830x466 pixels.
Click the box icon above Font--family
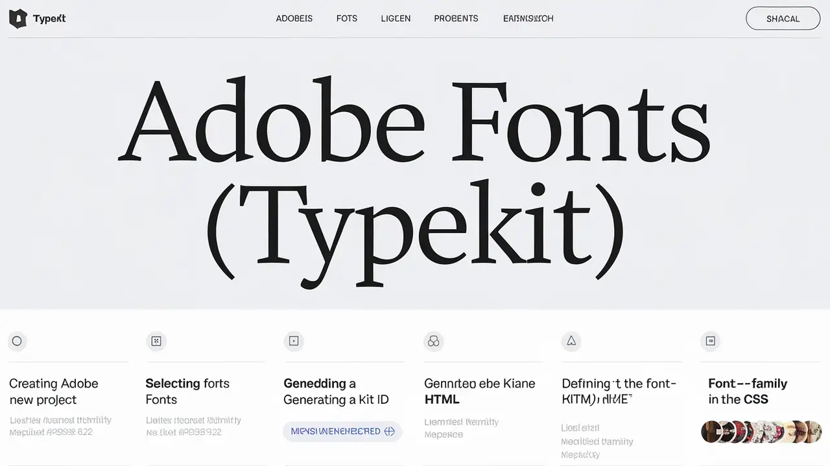pos(710,340)
